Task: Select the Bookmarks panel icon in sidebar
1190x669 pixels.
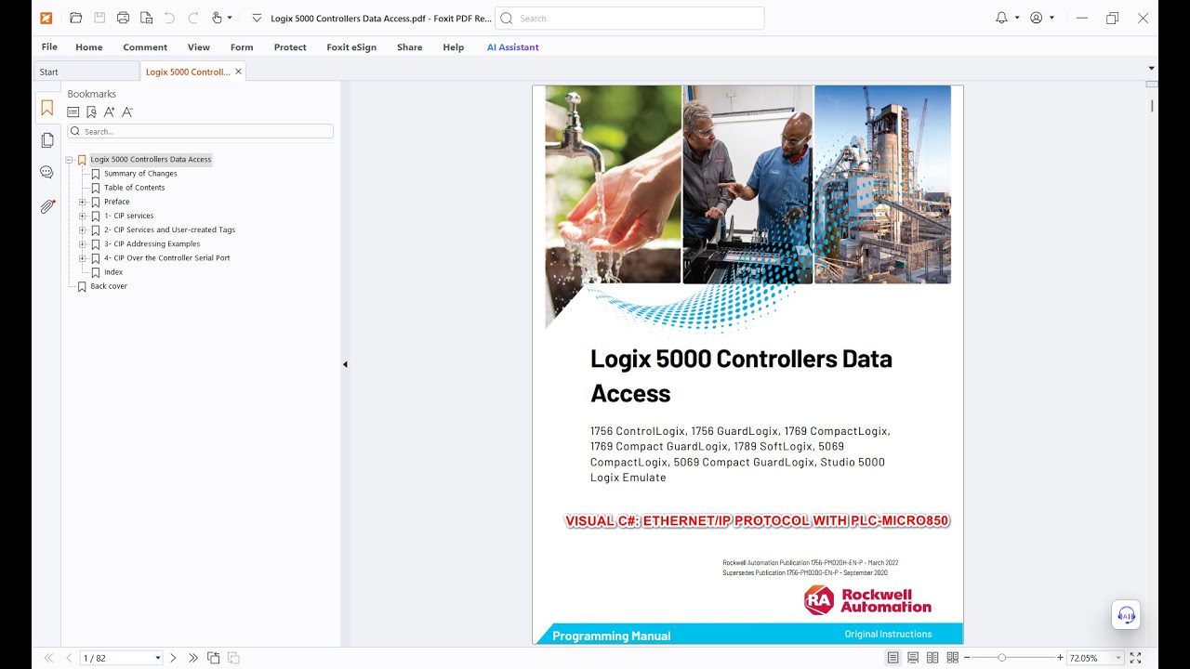Action: (47, 108)
